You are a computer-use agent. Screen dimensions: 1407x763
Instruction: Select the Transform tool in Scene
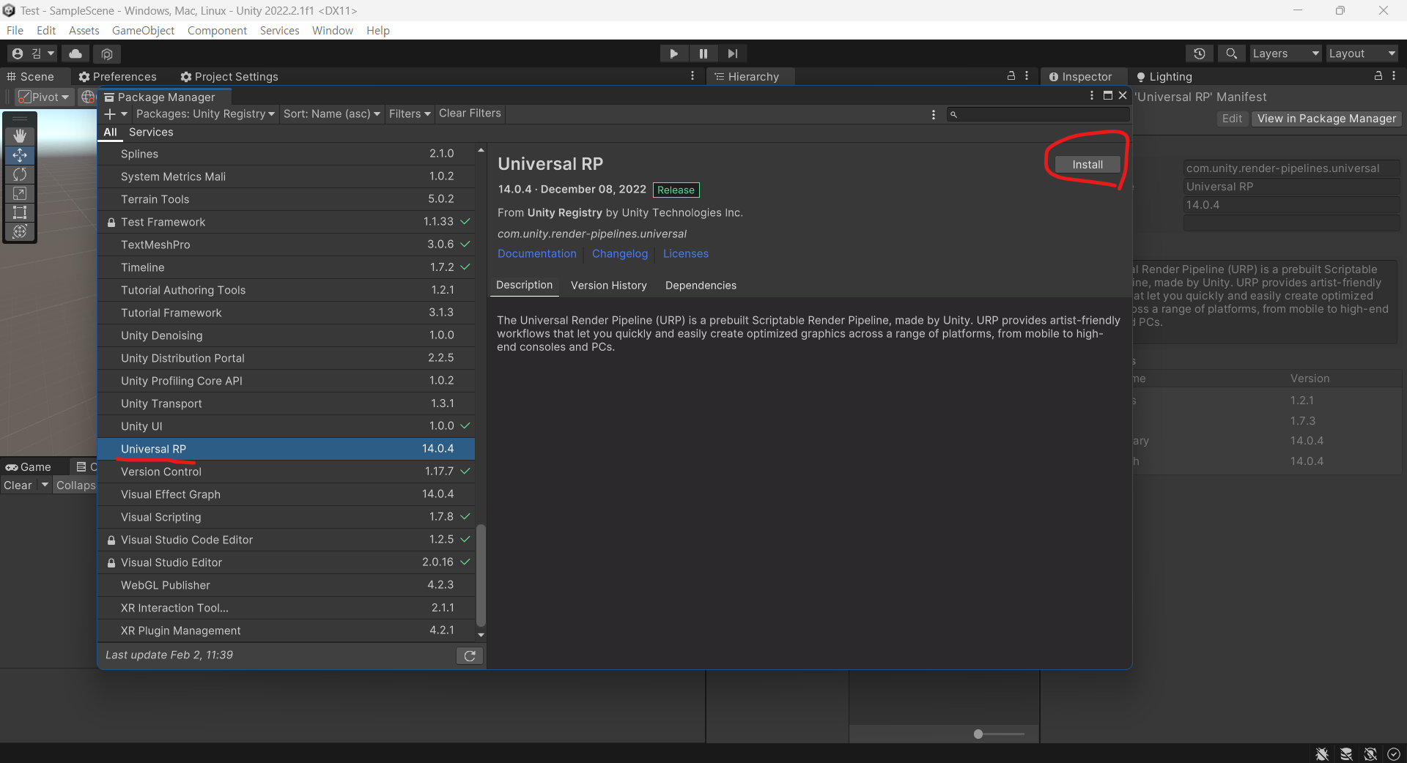tap(20, 231)
